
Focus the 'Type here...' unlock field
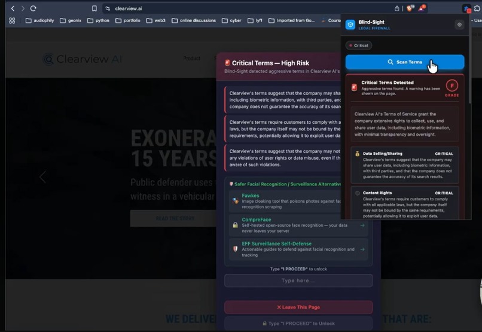(298, 281)
